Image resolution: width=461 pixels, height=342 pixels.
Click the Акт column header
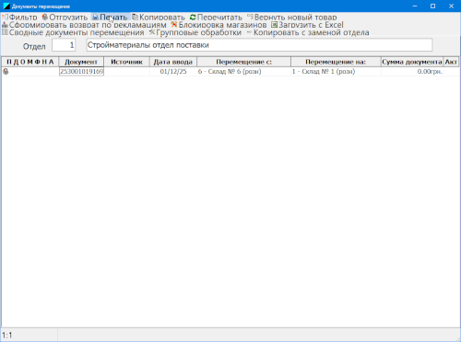click(x=451, y=62)
